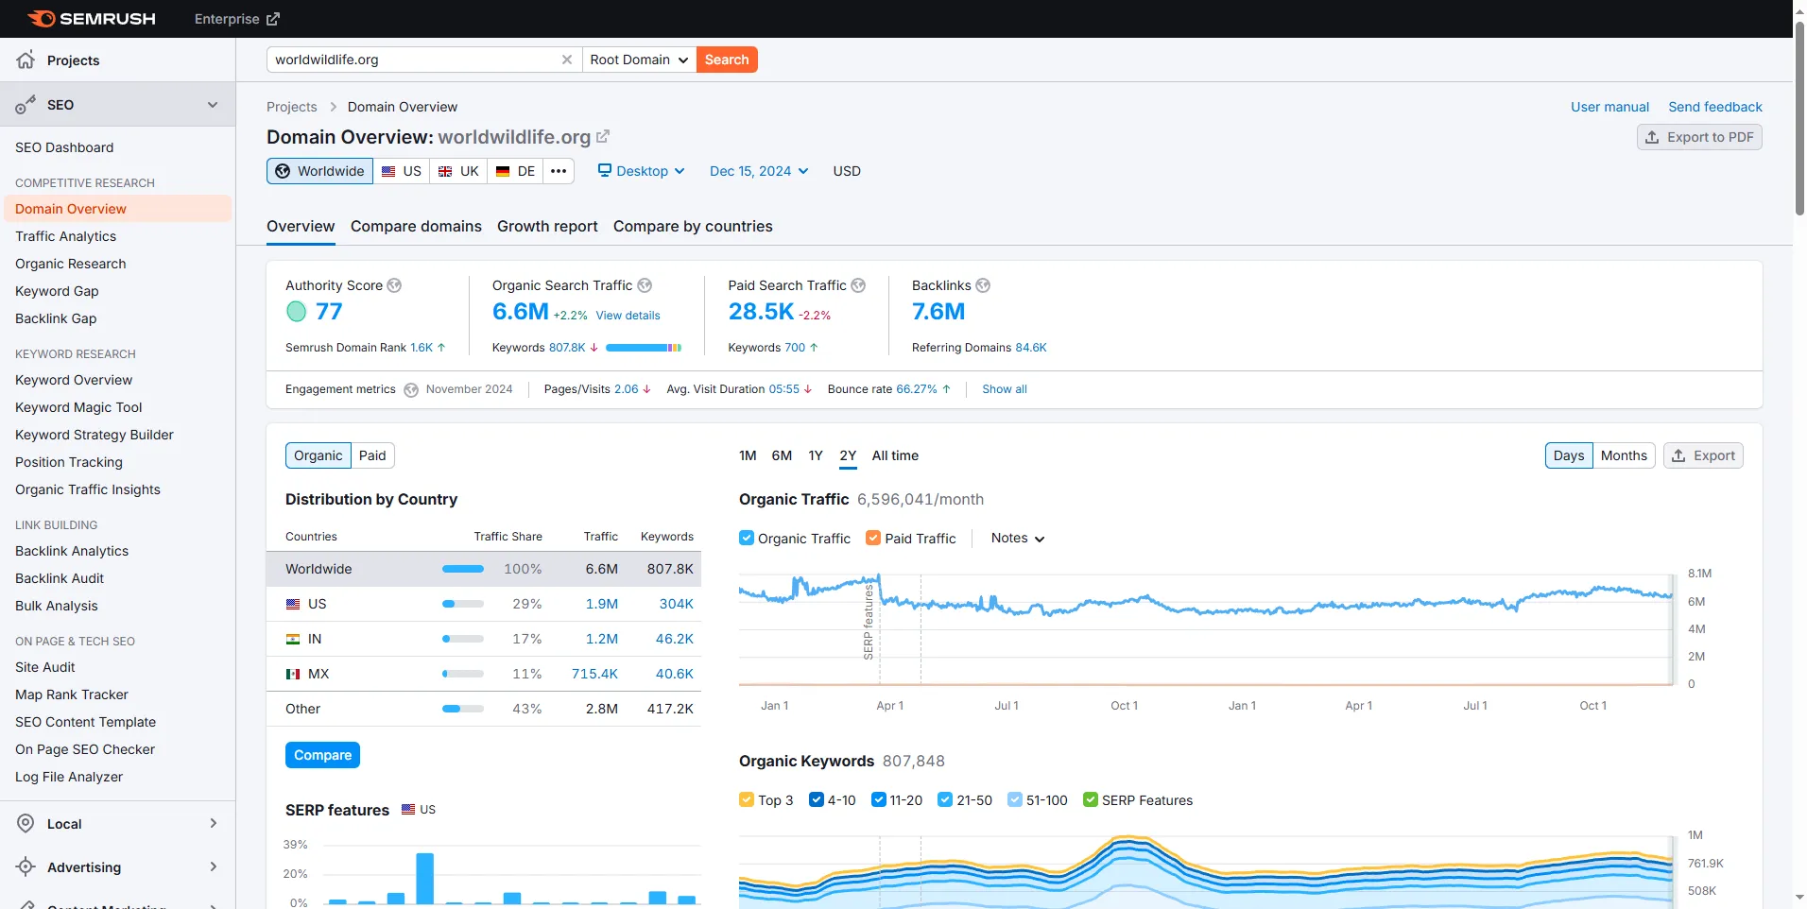Open external link icon next to worldwildlife.org
The height and width of the screenshot is (909, 1807).
[603, 137]
